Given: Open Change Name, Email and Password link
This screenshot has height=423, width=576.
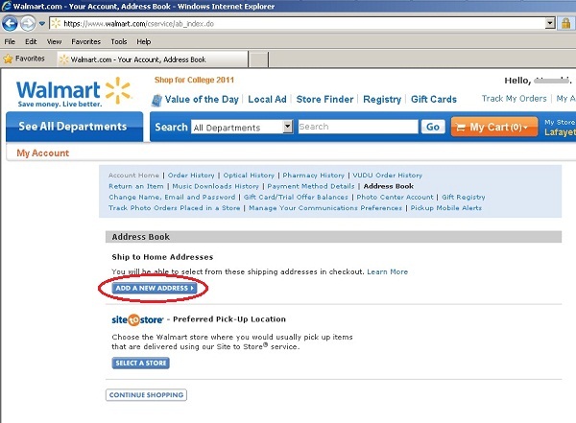Looking at the screenshot, I should (172, 198).
